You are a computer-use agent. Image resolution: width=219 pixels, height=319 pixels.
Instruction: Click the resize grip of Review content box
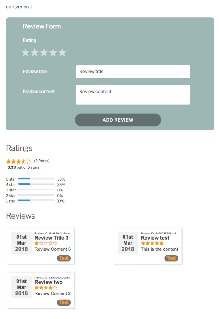click(188, 103)
